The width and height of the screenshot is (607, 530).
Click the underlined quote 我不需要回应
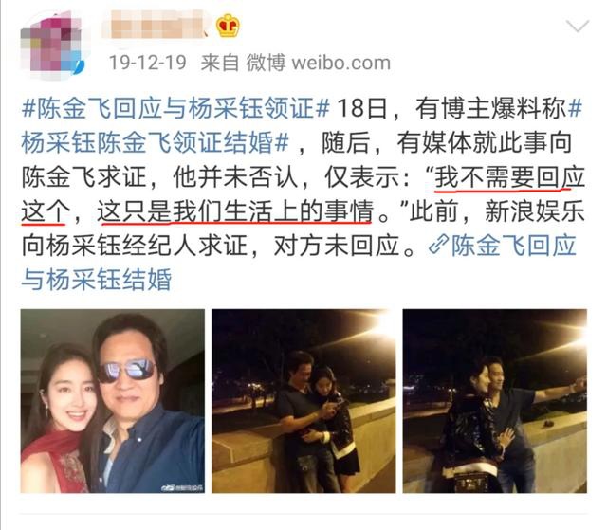[509, 177]
